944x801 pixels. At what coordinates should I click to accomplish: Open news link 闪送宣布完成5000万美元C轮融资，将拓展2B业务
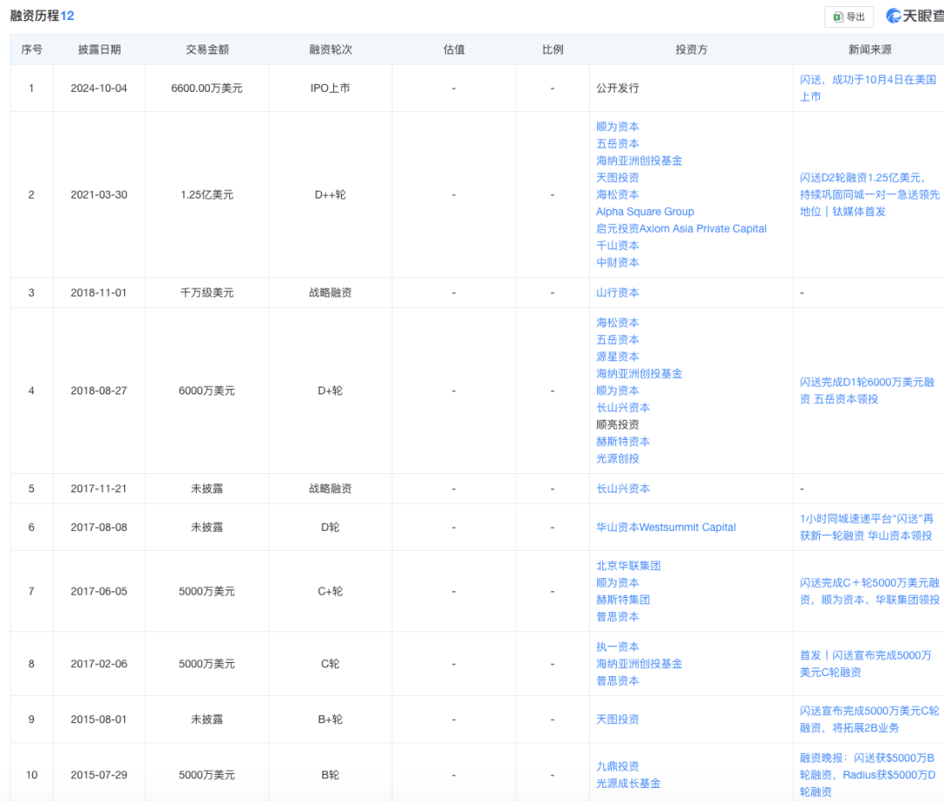click(870, 719)
